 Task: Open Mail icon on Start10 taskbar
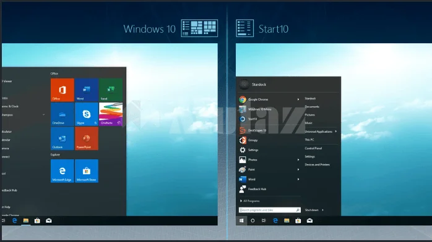[309, 220]
